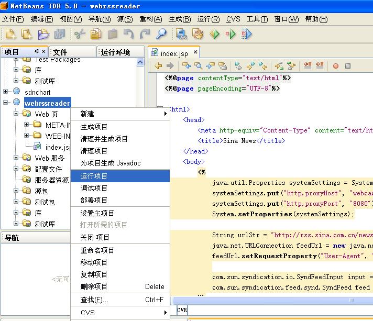Viewport: 373px width, 321px height.
Task: Open the 新建 submenu in the context menu
Action: coord(120,114)
